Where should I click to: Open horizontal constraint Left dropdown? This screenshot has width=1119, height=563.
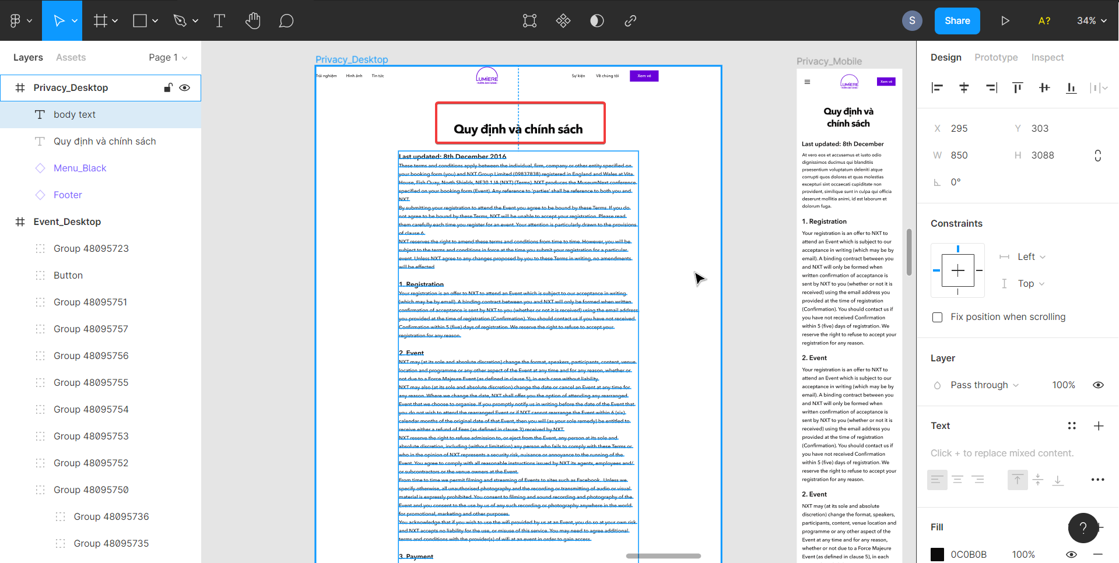click(1031, 257)
